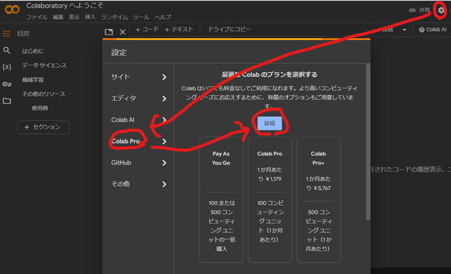Select the Colab Pro ¥1,179 plan card
The width and height of the screenshot is (451, 274).
[270, 200]
